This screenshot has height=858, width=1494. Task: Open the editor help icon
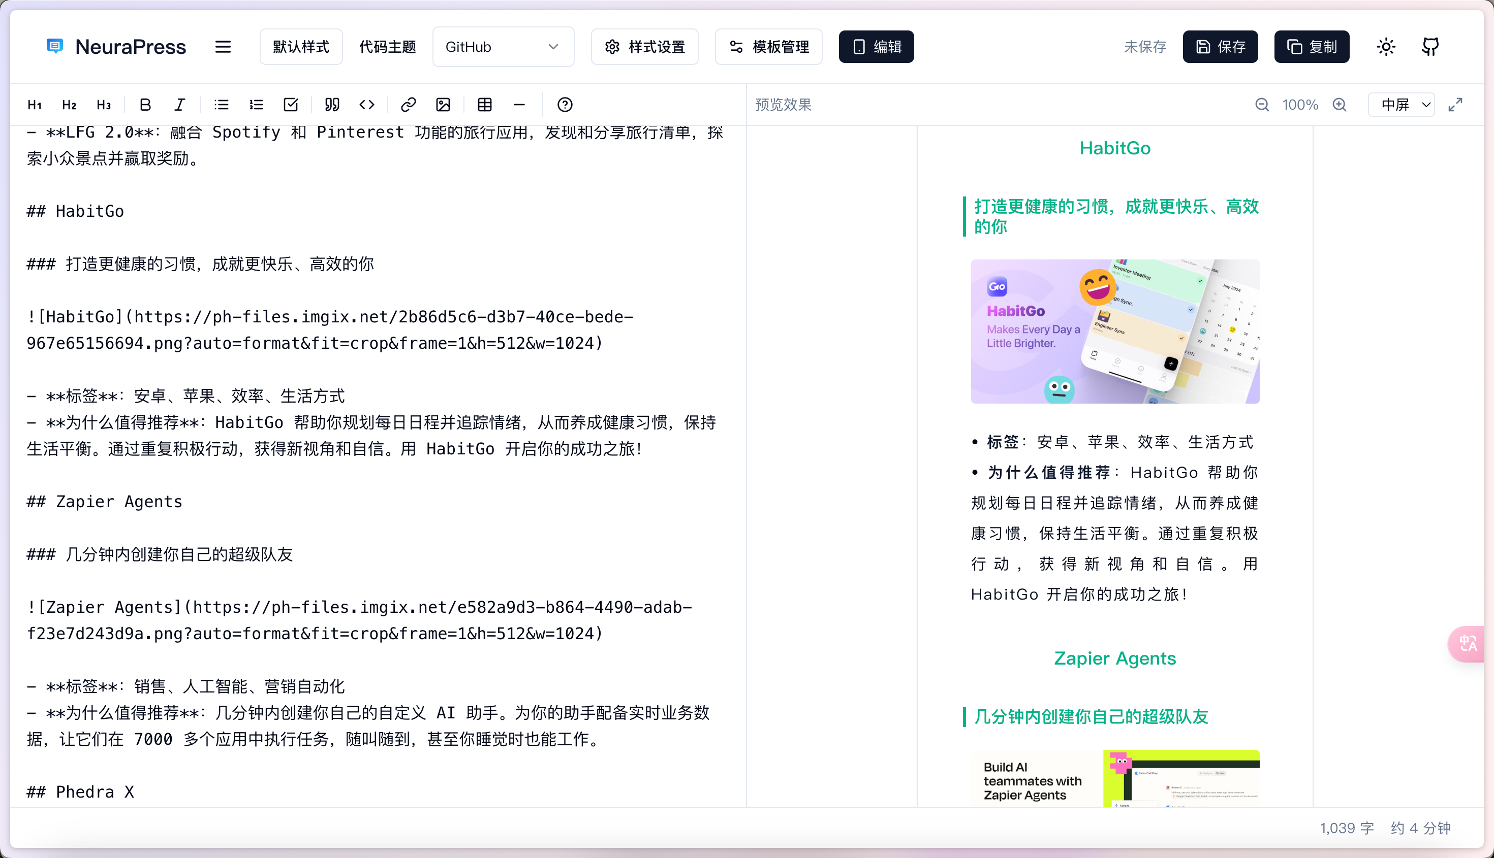pyautogui.click(x=565, y=105)
